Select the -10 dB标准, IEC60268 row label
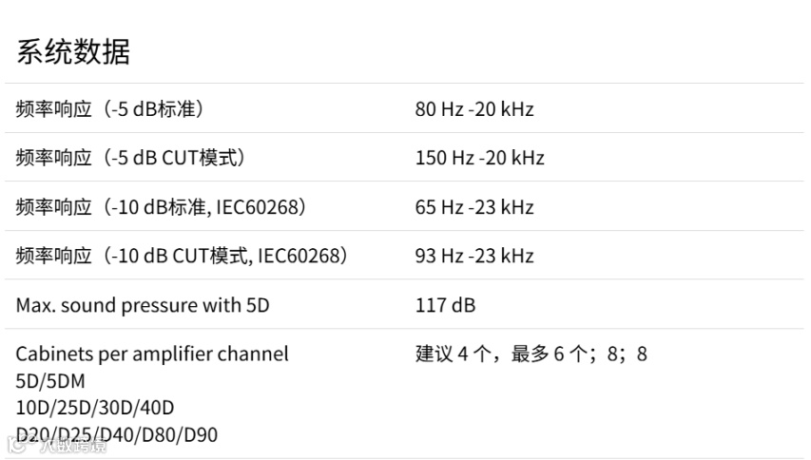Viewport: 811px width, 460px height. [x=161, y=207]
